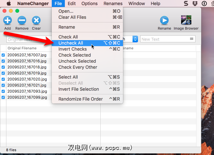Select file 20095207_167007.jpg
The image size is (214, 155).
pyautogui.click(x=27, y=55)
